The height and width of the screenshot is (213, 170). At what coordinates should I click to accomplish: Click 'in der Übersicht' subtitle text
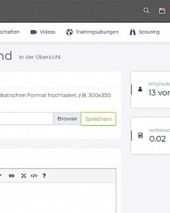pyautogui.click(x=40, y=57)
